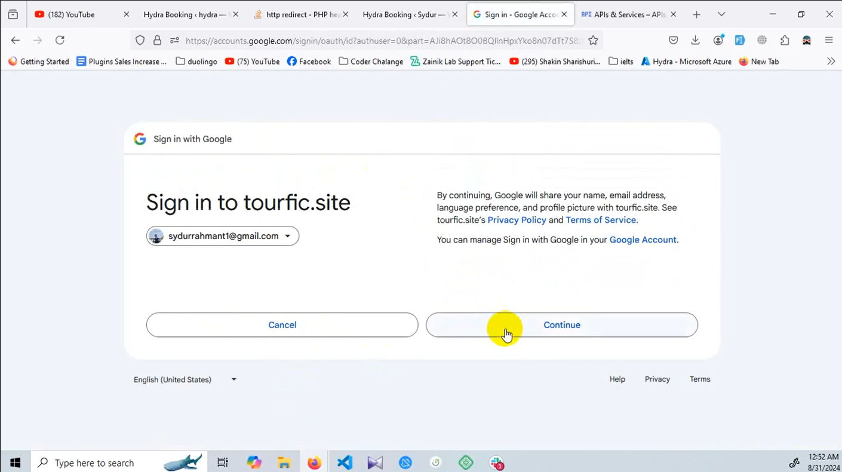Open the footer Privacy link

tap(657, 379)
